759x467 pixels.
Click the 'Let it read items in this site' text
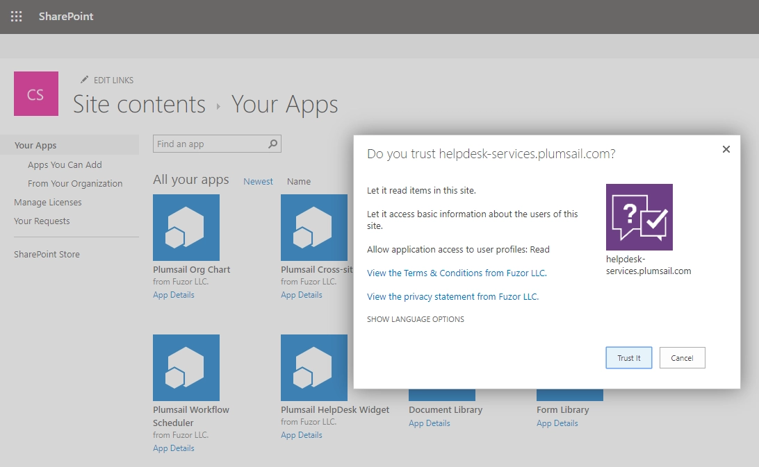(421, 190)
